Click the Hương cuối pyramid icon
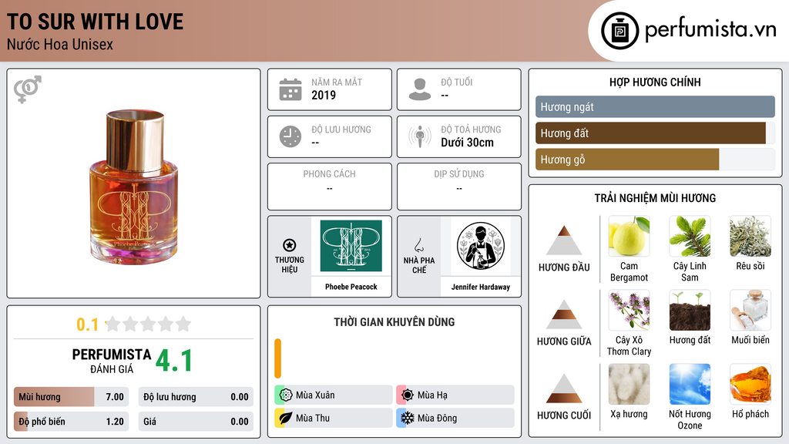 [x=564, y=388]
